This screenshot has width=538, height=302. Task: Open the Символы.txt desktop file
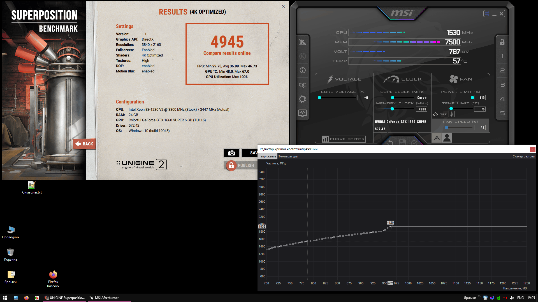point(32,187)
